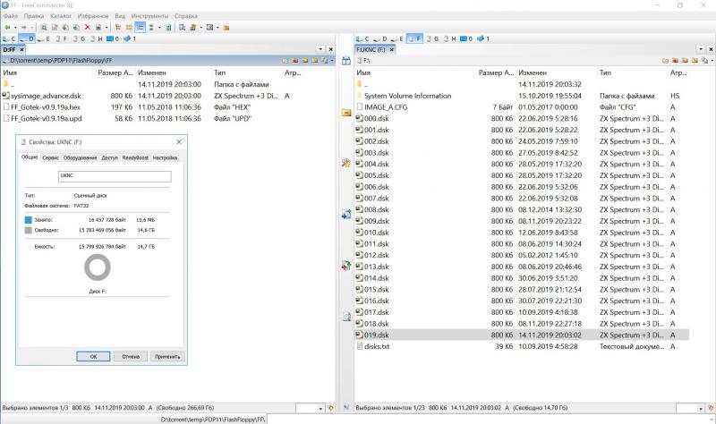
Task: Click the swap panels icon in middle splitter
Action: [346, 266]
